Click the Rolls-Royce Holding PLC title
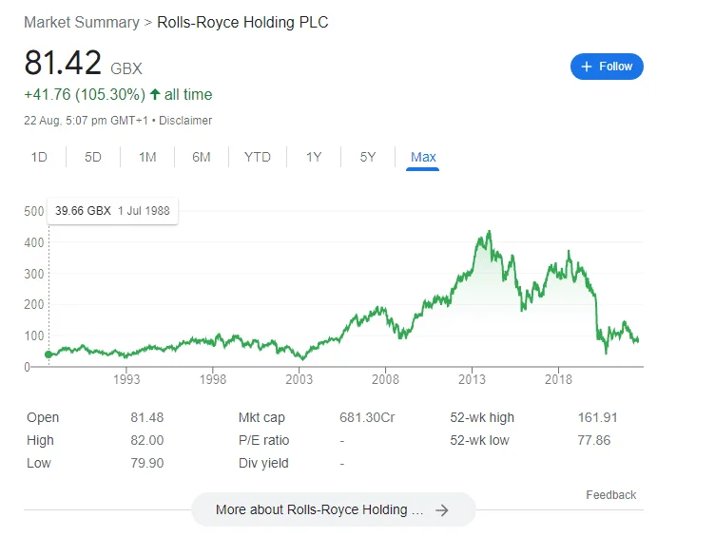This screenshot has height=537, width=715. click(242, 23)
